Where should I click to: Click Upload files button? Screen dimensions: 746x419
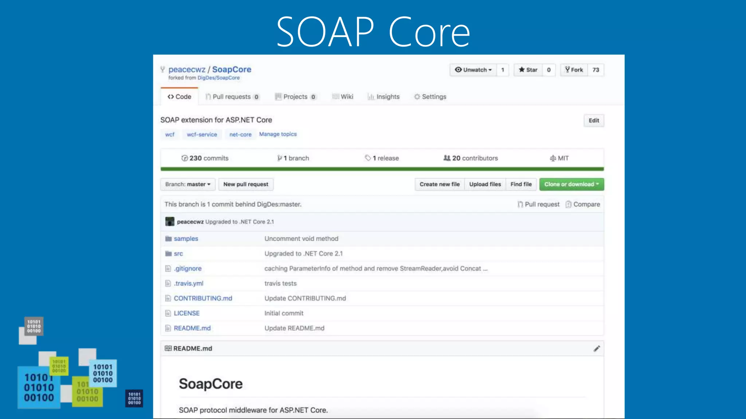click(485, 184)
